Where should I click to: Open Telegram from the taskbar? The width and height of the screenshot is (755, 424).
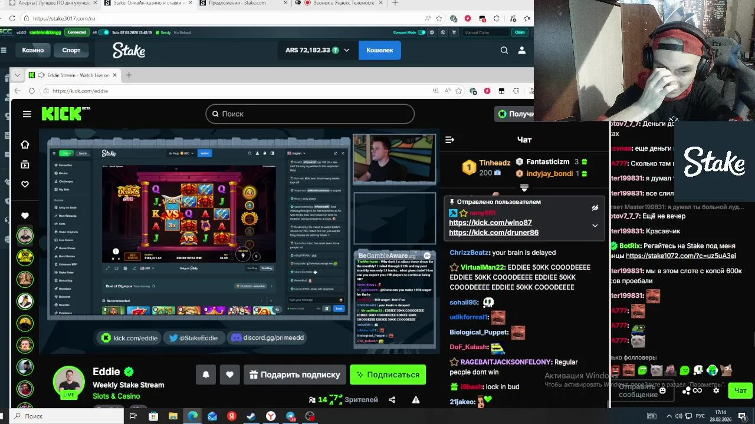tap(291, 416)
